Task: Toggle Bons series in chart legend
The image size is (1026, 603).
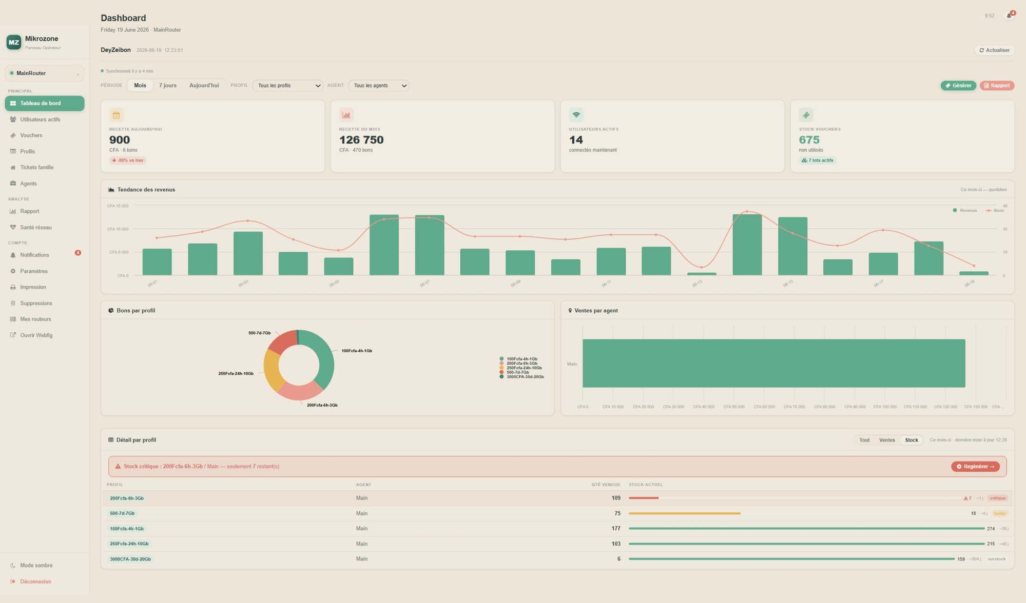Action: point(995,211)
